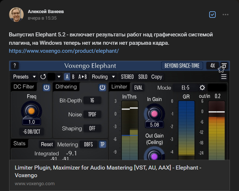Click the blue checkmark icon in post header
Screen dimensions: 239x191
(212, 15)
